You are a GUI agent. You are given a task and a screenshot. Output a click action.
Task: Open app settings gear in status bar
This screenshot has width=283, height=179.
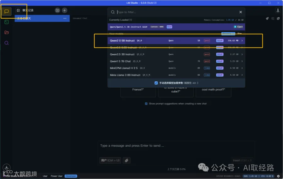(278, 176)
